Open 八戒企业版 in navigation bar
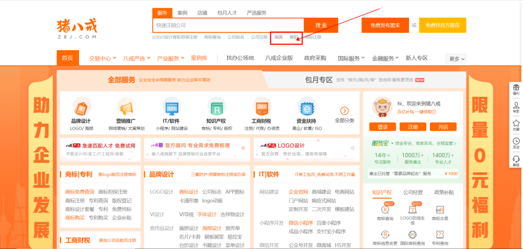523x249 pixels. coord(279,58)
